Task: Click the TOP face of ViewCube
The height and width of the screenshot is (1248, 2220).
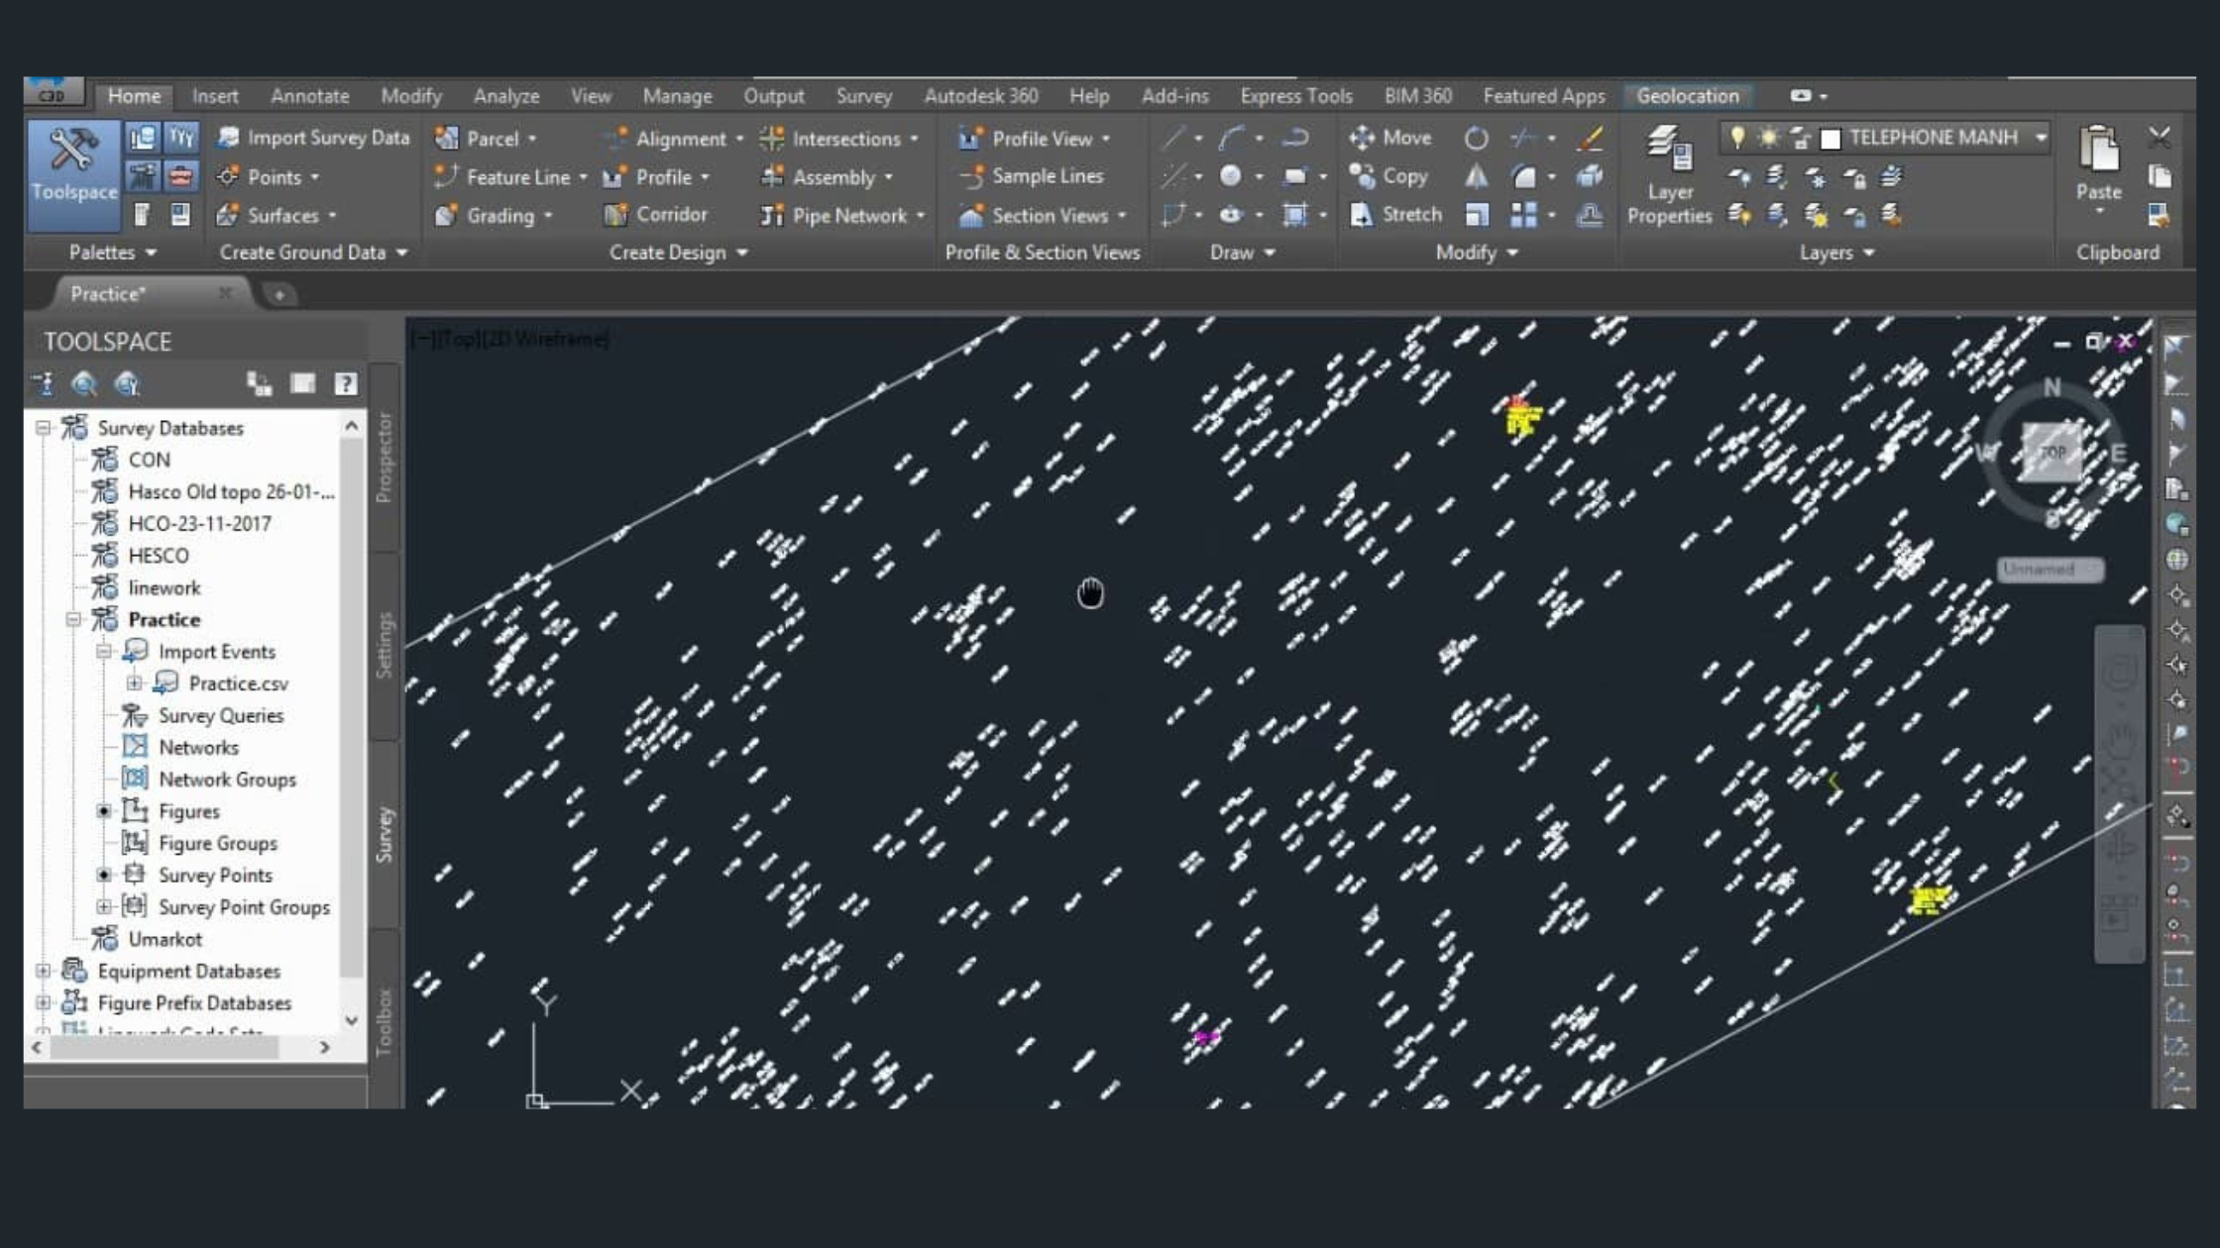Action: point(2052,453)
